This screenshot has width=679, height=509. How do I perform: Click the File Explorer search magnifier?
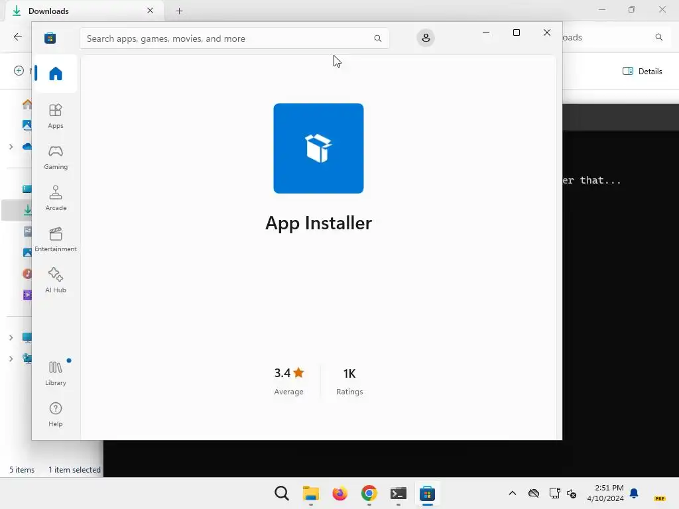[x=658, y=37]
